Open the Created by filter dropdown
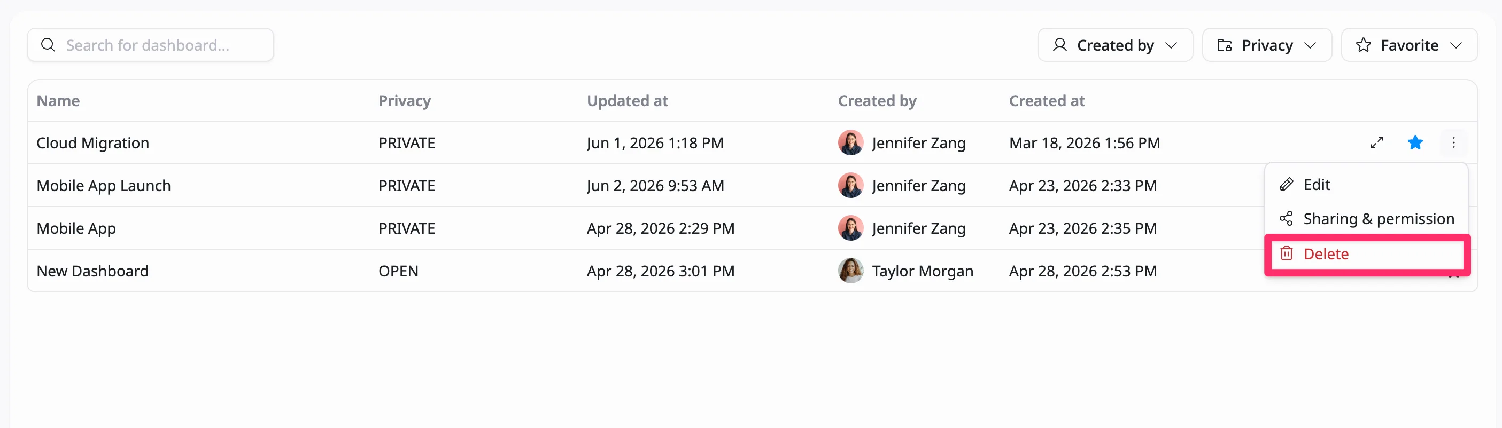This screenshot has width=1502, height=428. point(1115,45)
